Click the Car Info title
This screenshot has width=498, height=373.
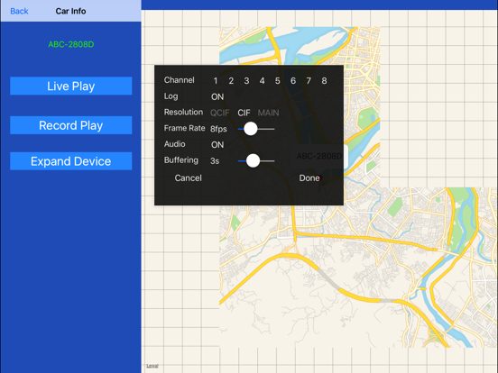coord(70,11)
